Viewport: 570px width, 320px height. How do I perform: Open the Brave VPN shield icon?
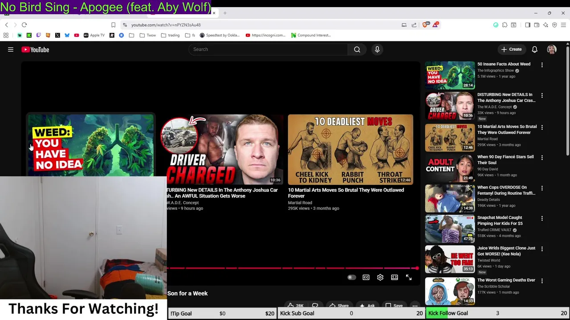pos(554,25)
